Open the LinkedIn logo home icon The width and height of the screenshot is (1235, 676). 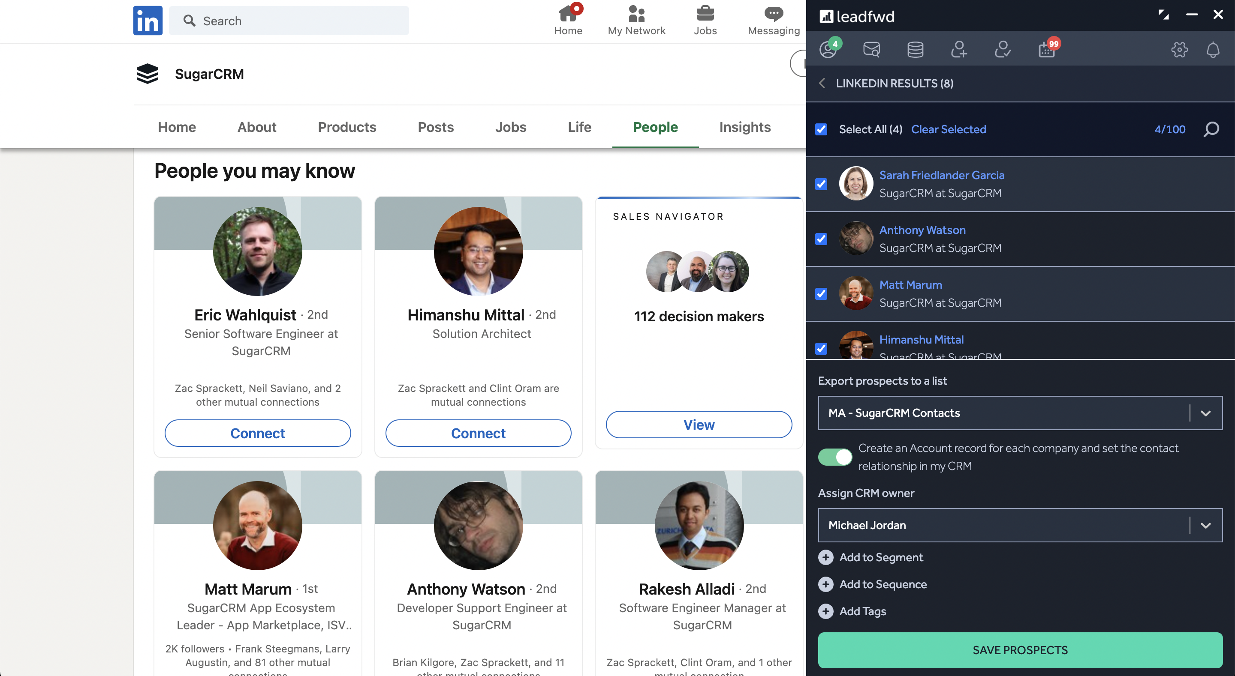coord(148,21)
